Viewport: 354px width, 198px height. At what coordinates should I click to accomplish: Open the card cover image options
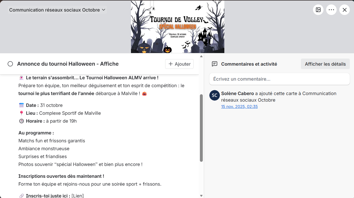coord(318,10)
